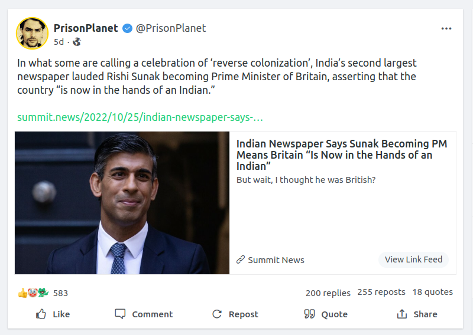Click the Repost arrows icon
473x335 pixels.
tap(217, 314)
